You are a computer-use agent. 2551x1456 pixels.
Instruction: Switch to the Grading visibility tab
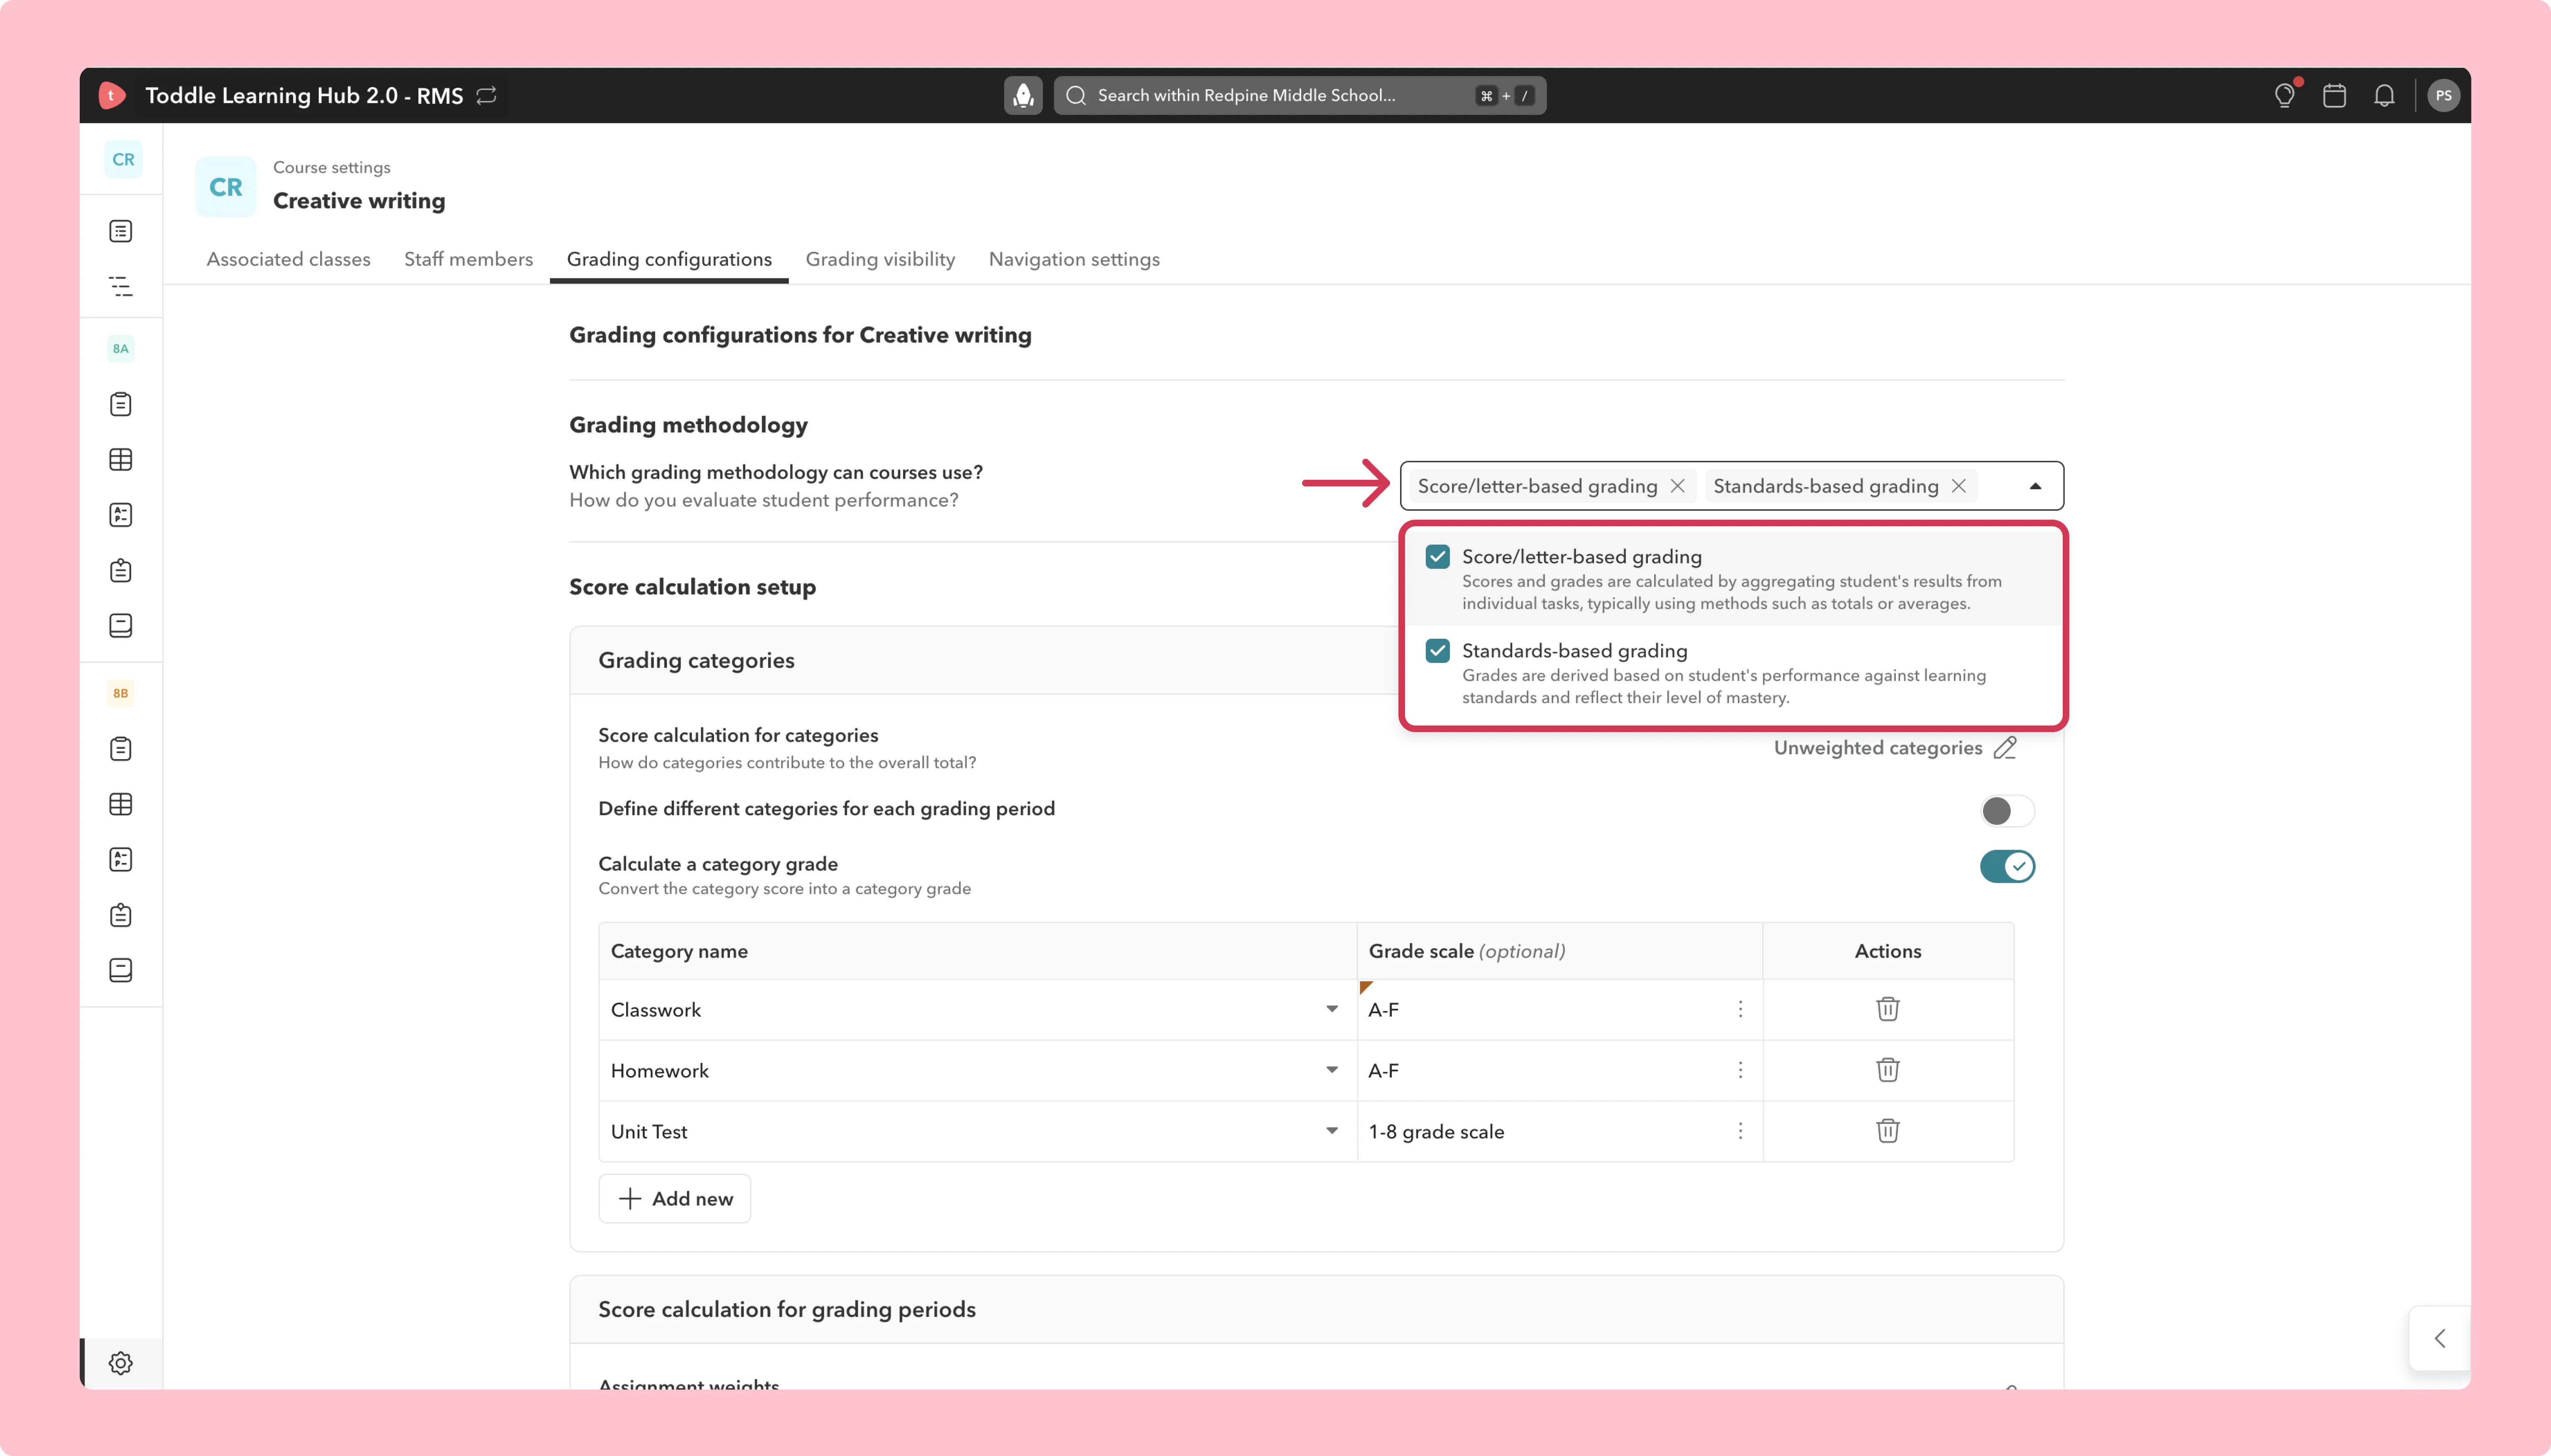click(x=880, y=259)
